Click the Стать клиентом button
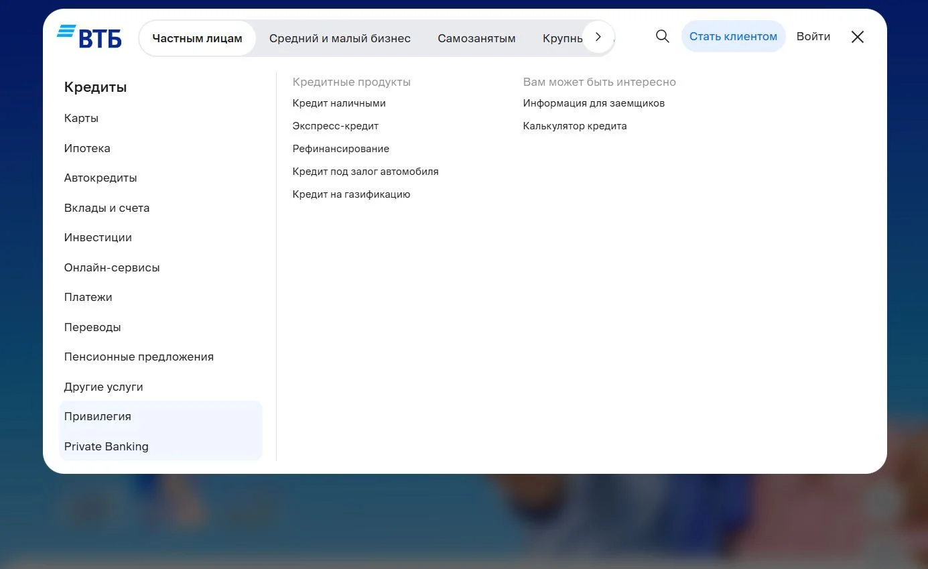928x569 pixels. click(x=733, y=36)
